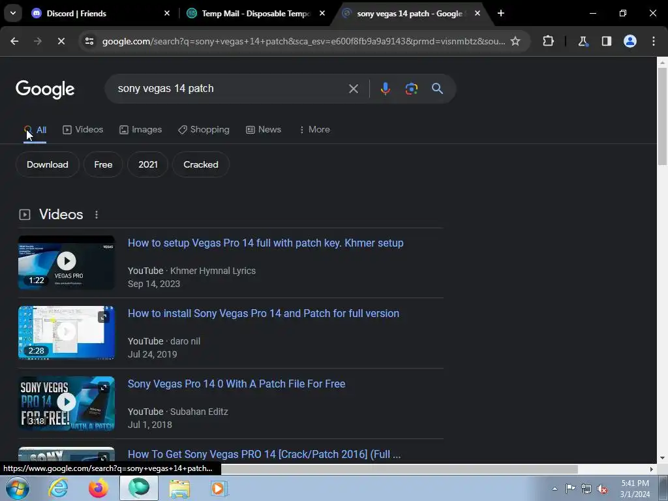Apply the 2021 filter chip
This screenshot has width=668, height=501.
point(148,164)
